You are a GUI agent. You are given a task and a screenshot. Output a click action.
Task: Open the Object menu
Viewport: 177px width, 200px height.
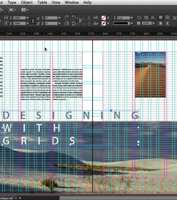point(27,3)
